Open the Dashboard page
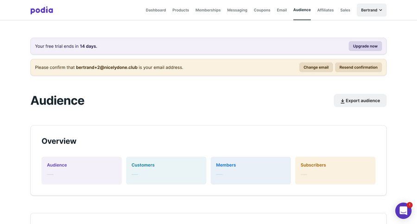The image size is (417, 224). coord(156,10)
